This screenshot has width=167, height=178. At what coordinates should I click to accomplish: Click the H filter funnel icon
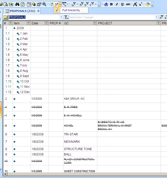coord(74,4)
